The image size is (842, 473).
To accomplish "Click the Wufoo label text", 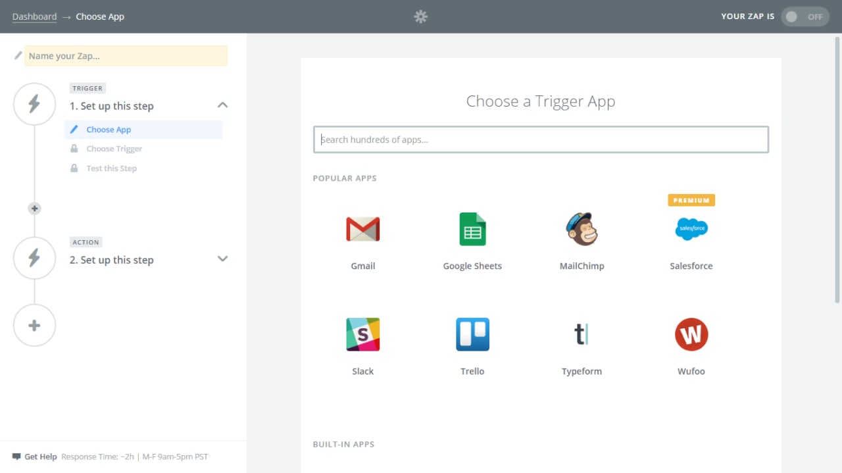I will tap(691, 371).
